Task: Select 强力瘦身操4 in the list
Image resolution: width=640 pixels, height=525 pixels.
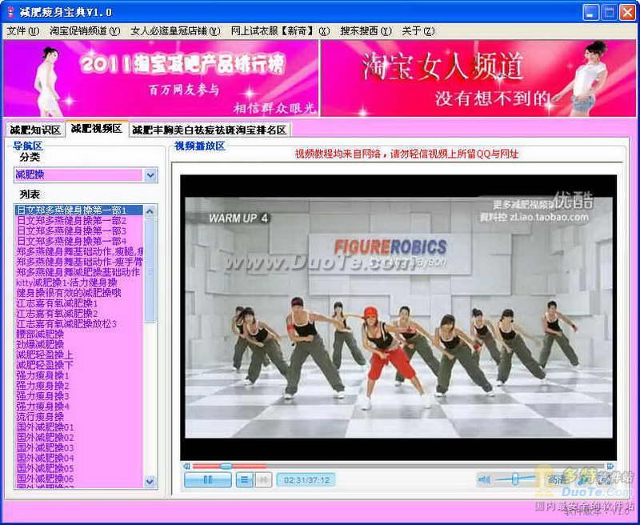Action: pos(78,407)
